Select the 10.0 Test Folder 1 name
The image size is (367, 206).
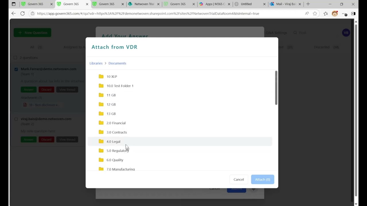(x=120, y=86)
